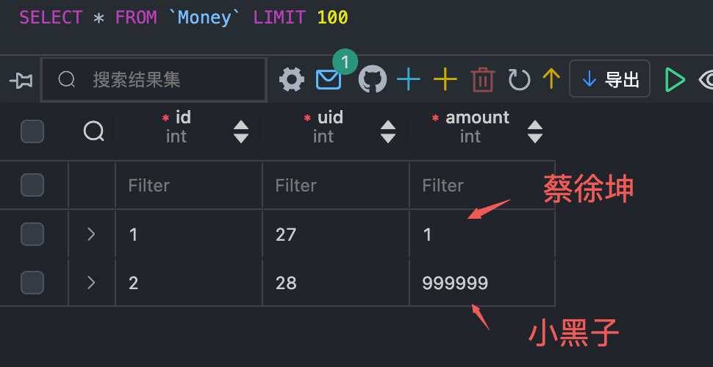Run the query with green play icon
Viewport: 713px width, 367px height.
click(675, 79)
